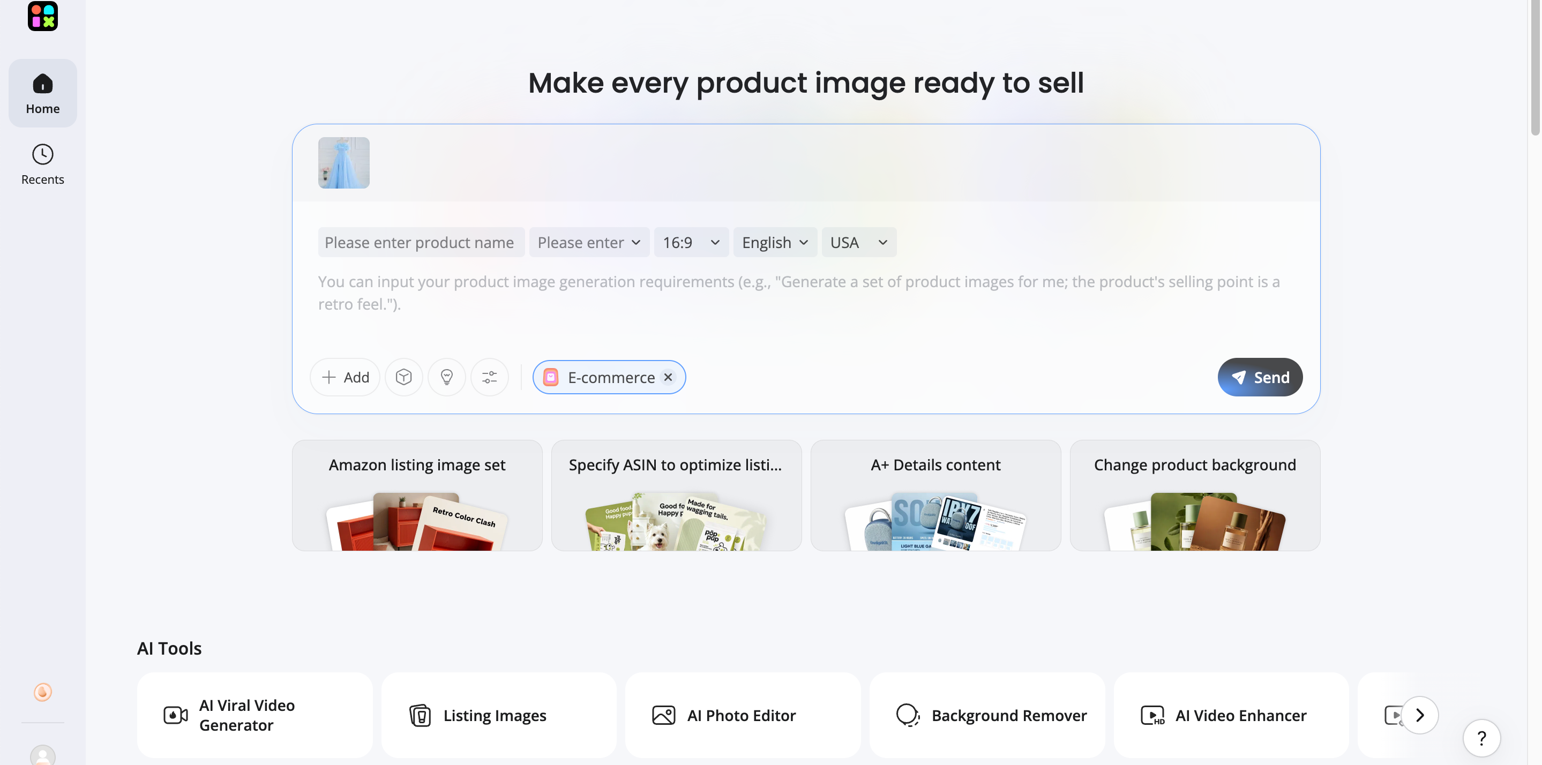
Task: Open the user profile avatar
Action: [x=42, y=754]
